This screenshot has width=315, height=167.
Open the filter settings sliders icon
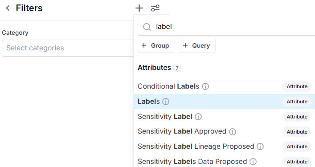point(155,8)
